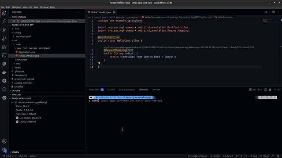The image size is (282, 158).
Task: Click the editor minimap preview
Action: pyautogui.click(x=268, y=21)
